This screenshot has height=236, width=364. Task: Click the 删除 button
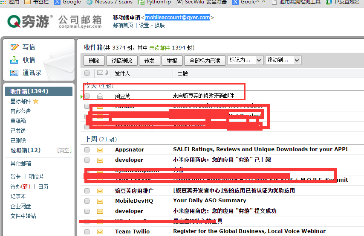(94, 61)
